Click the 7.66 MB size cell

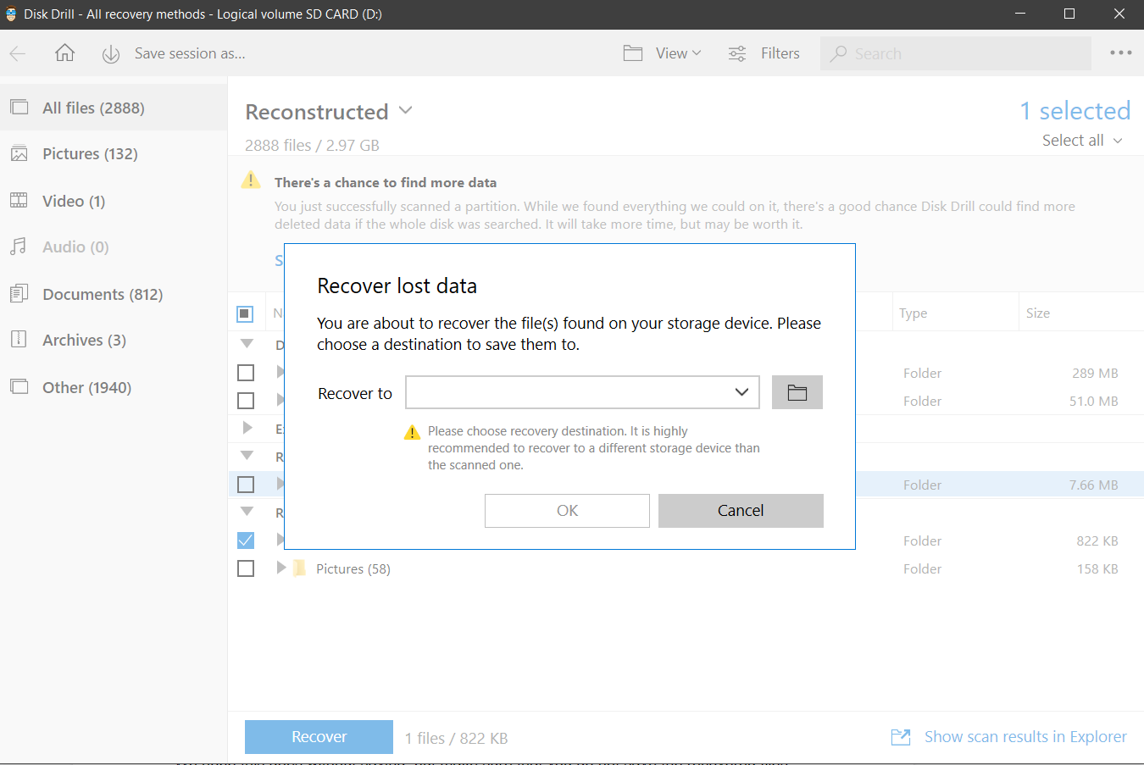pos(1093,485)
